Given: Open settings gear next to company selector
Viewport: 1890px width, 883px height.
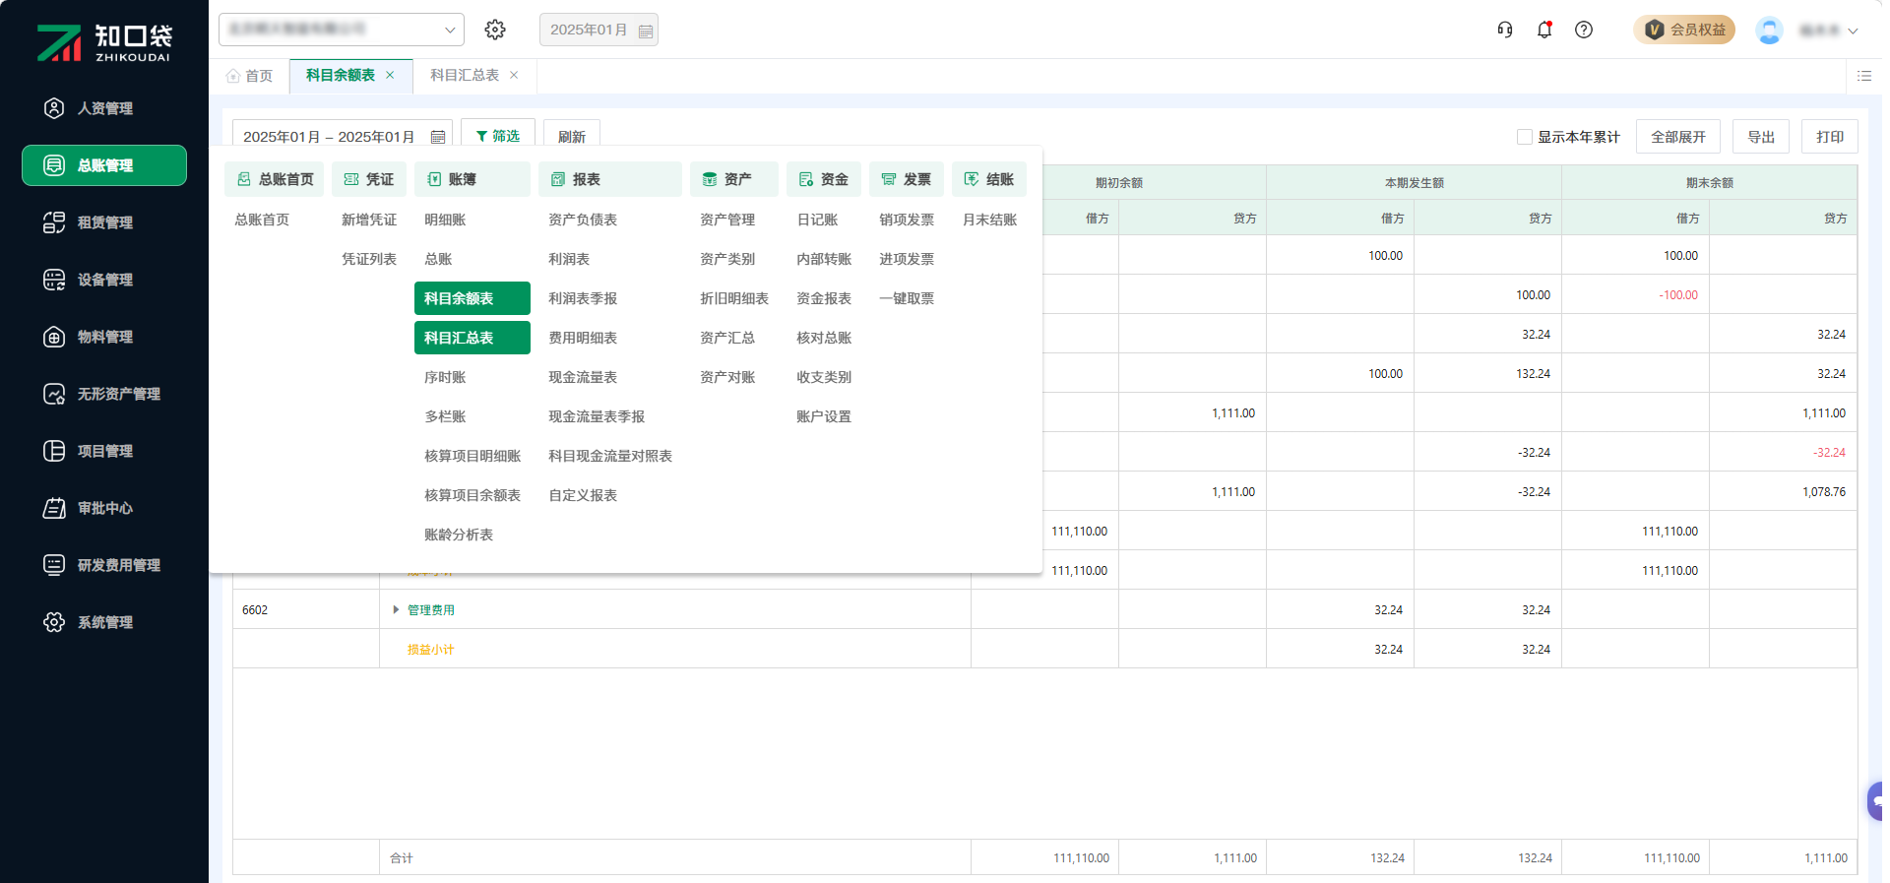Looking at the screenshot, I should [495, 30].
